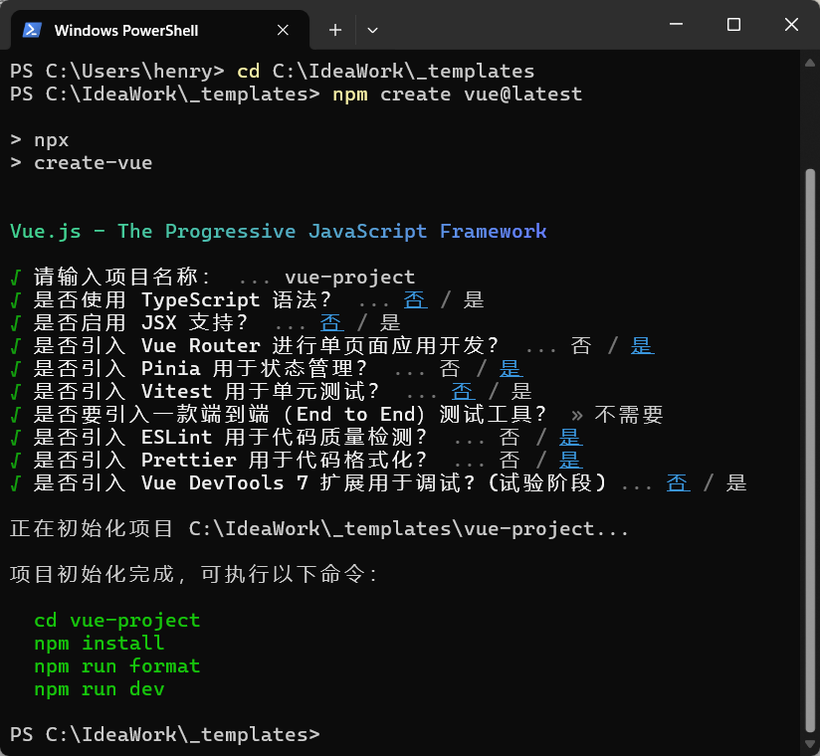Maximize the terminal window
This screenshot has height=756, width=820.
click(733, 25)
